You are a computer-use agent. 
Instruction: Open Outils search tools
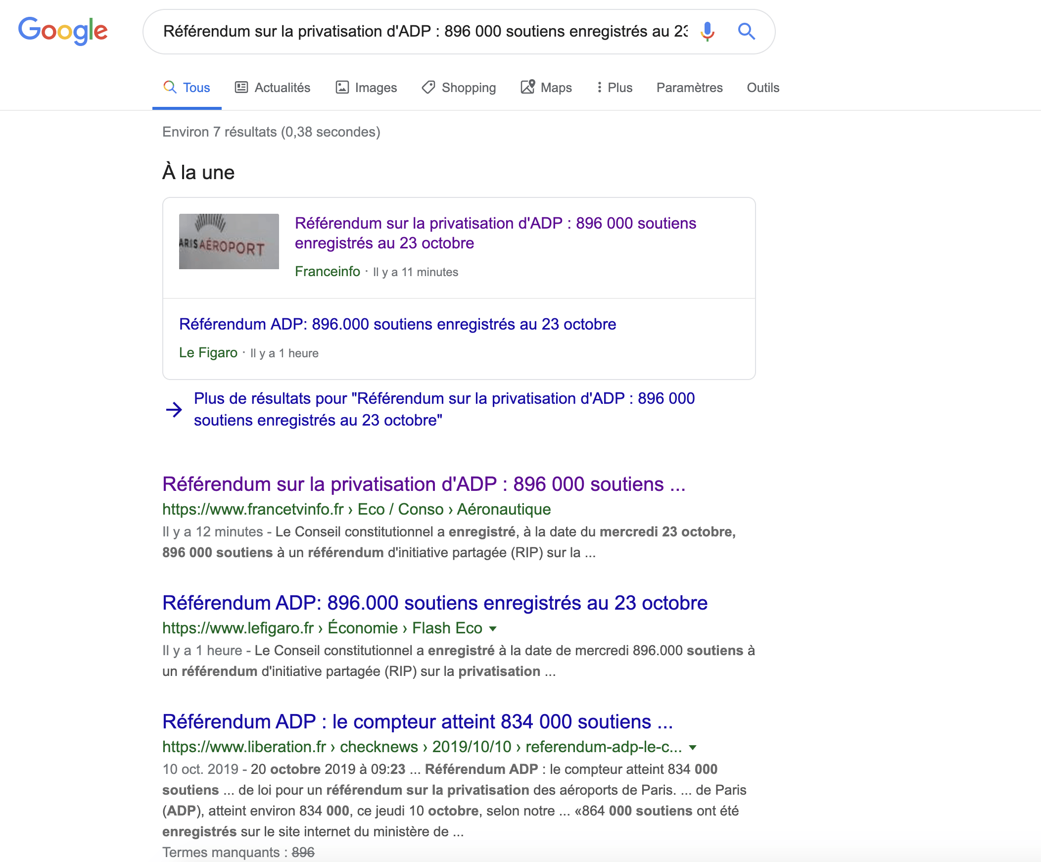[x=763, y=88]
